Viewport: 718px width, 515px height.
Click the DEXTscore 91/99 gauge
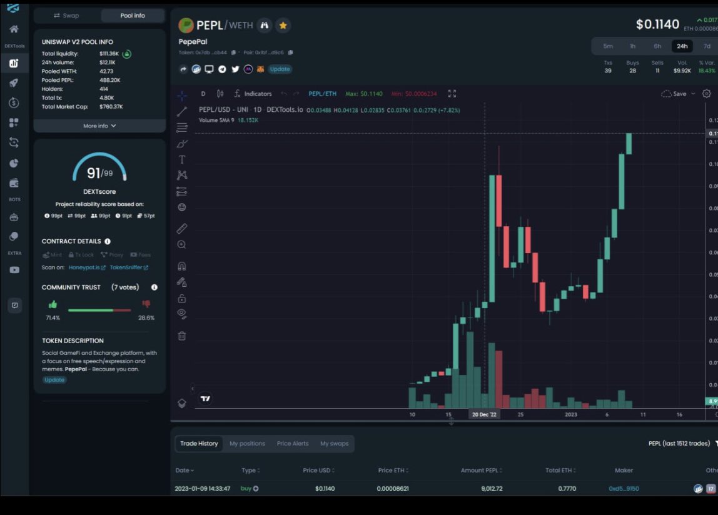coord(99,167)
